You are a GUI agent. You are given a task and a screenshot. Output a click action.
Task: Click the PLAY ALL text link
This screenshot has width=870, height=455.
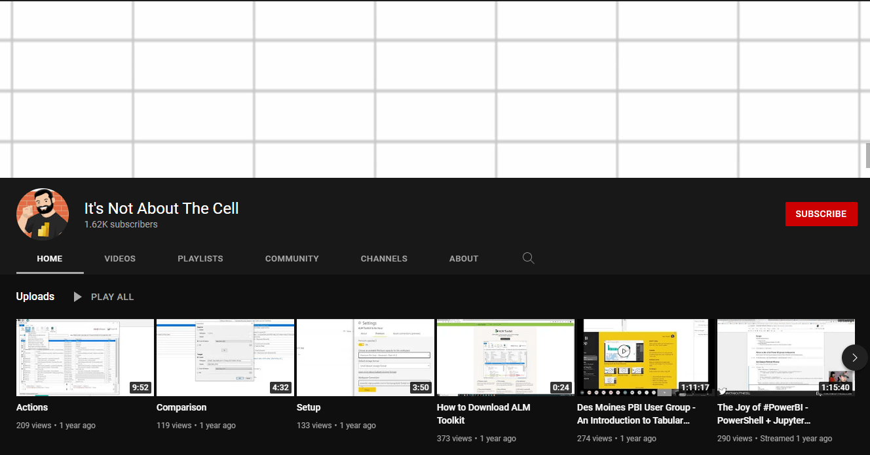[x=112, y=297]
